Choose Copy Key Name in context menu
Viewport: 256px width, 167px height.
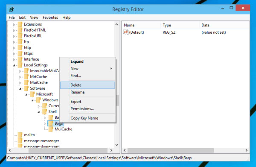[x=87, y=118]
